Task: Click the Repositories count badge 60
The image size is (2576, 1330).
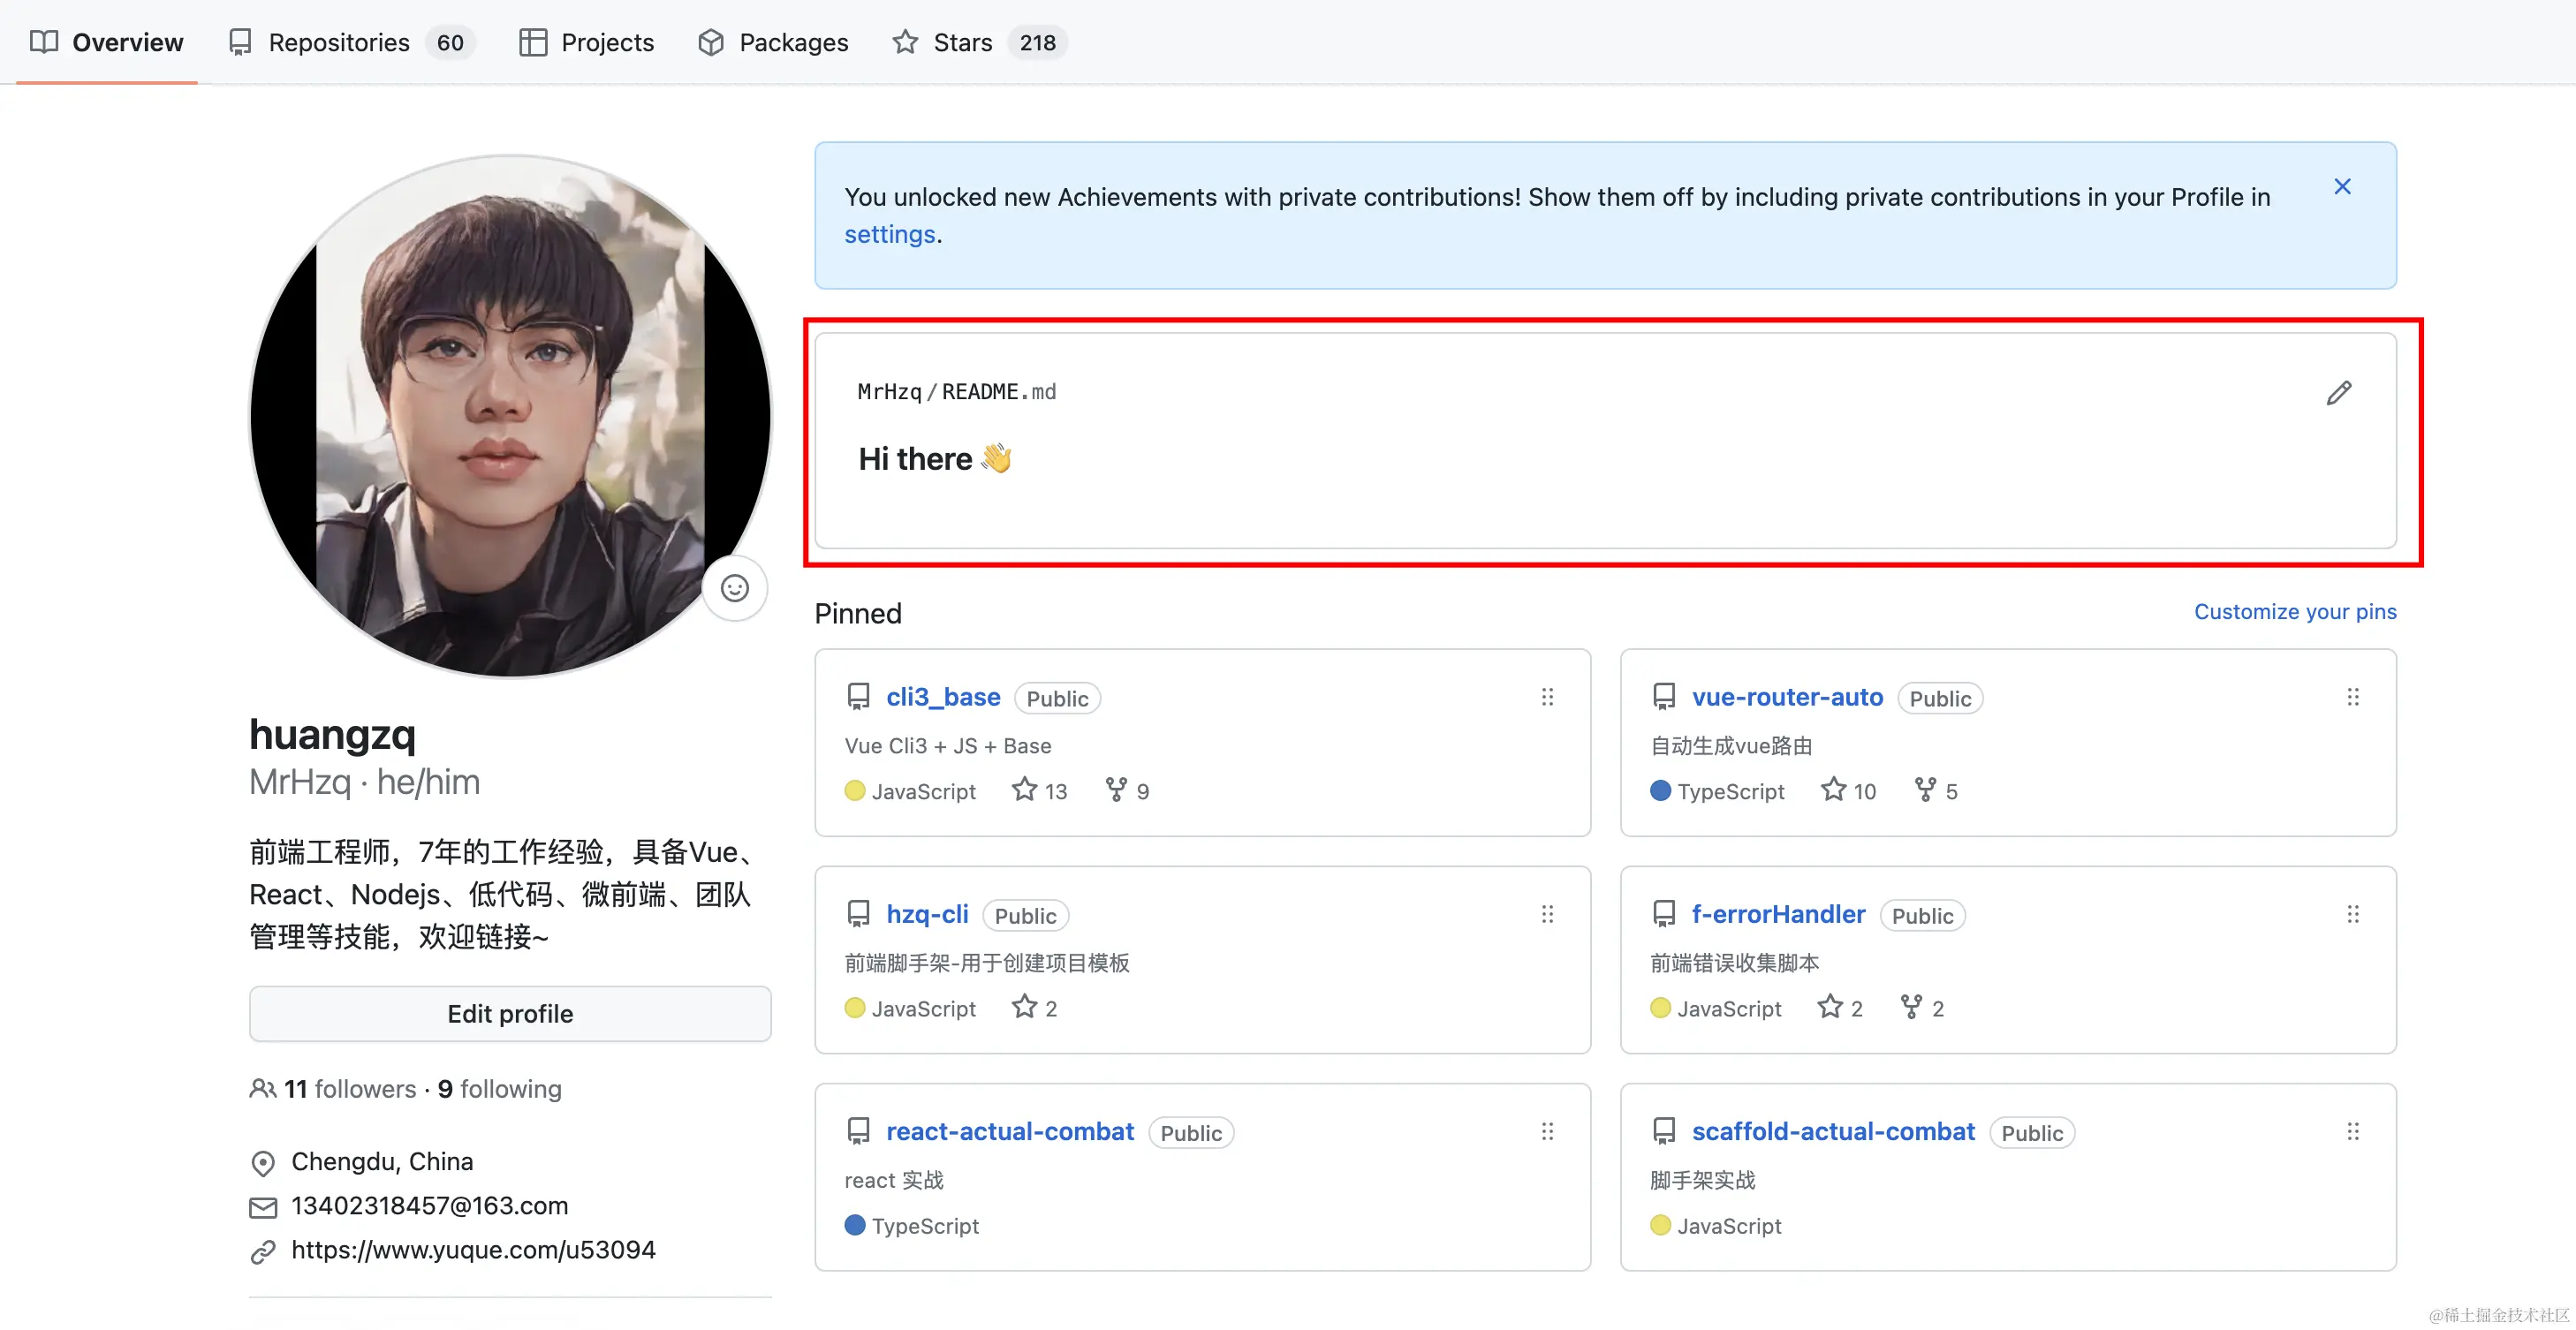Action: 450,42
